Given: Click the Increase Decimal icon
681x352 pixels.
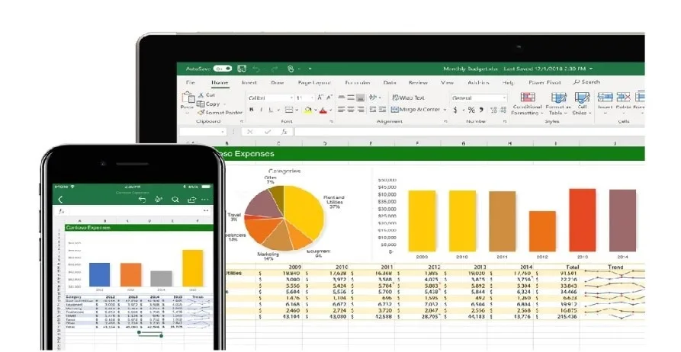Looking at the screenshot, I should 493,110.
